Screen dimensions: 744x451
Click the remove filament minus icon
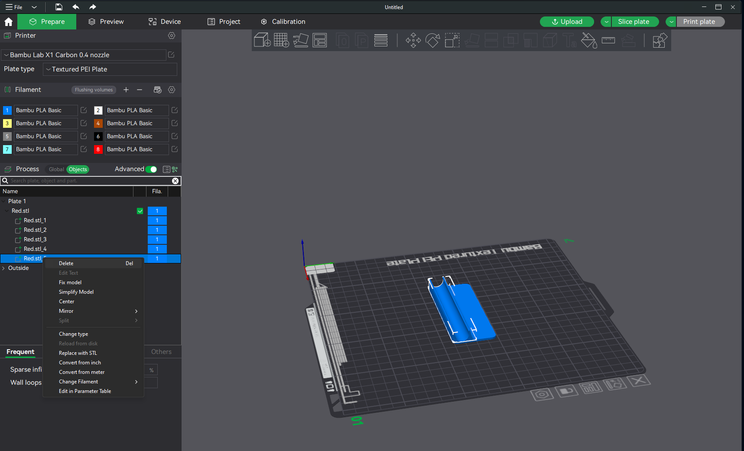pos(140,90)
